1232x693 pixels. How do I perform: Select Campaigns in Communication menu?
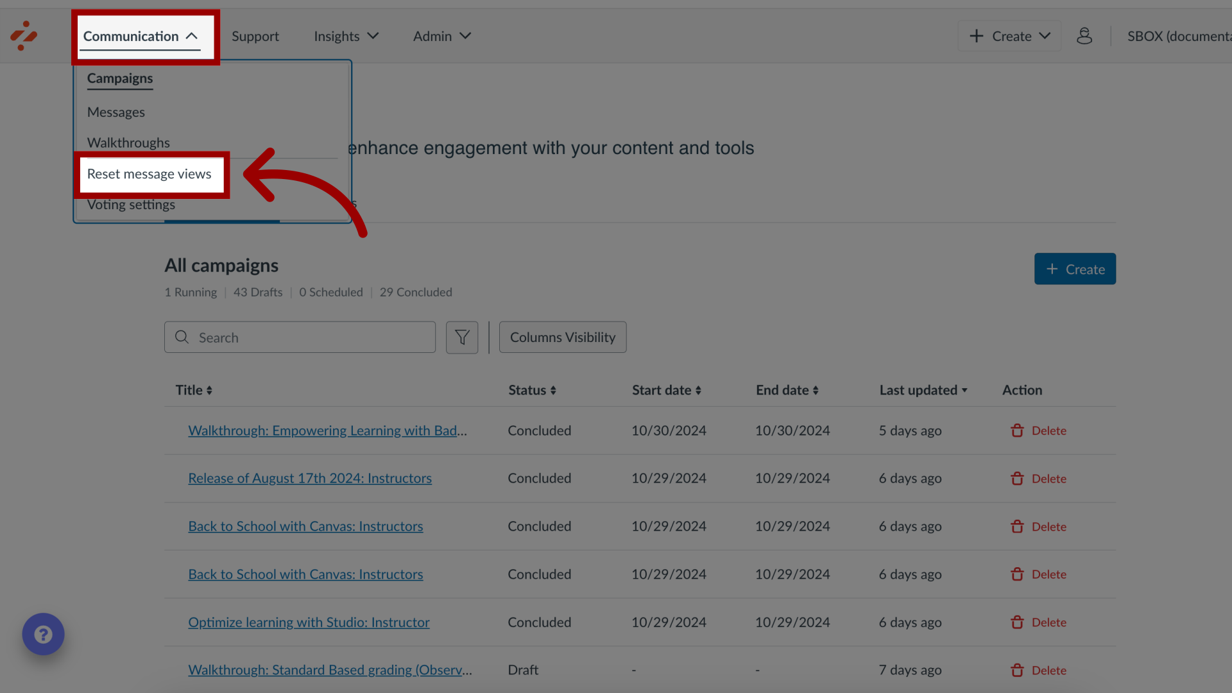(x=120, y=78)
